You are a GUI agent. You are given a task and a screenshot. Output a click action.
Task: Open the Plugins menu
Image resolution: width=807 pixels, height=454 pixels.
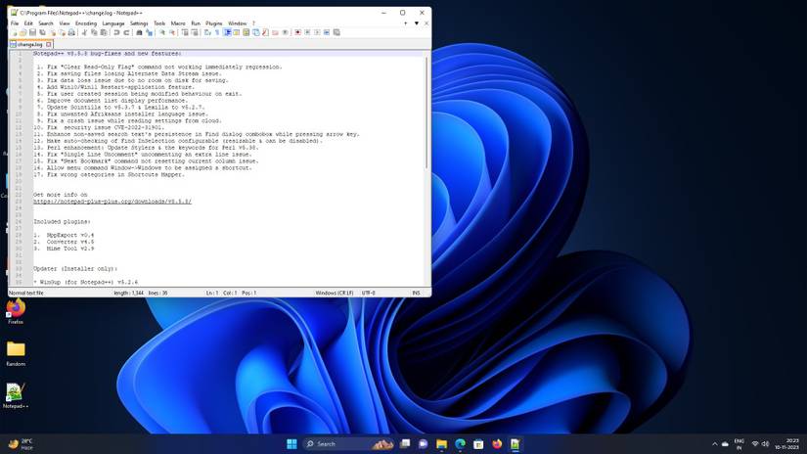pyautogui.click(x=214, y=23)
